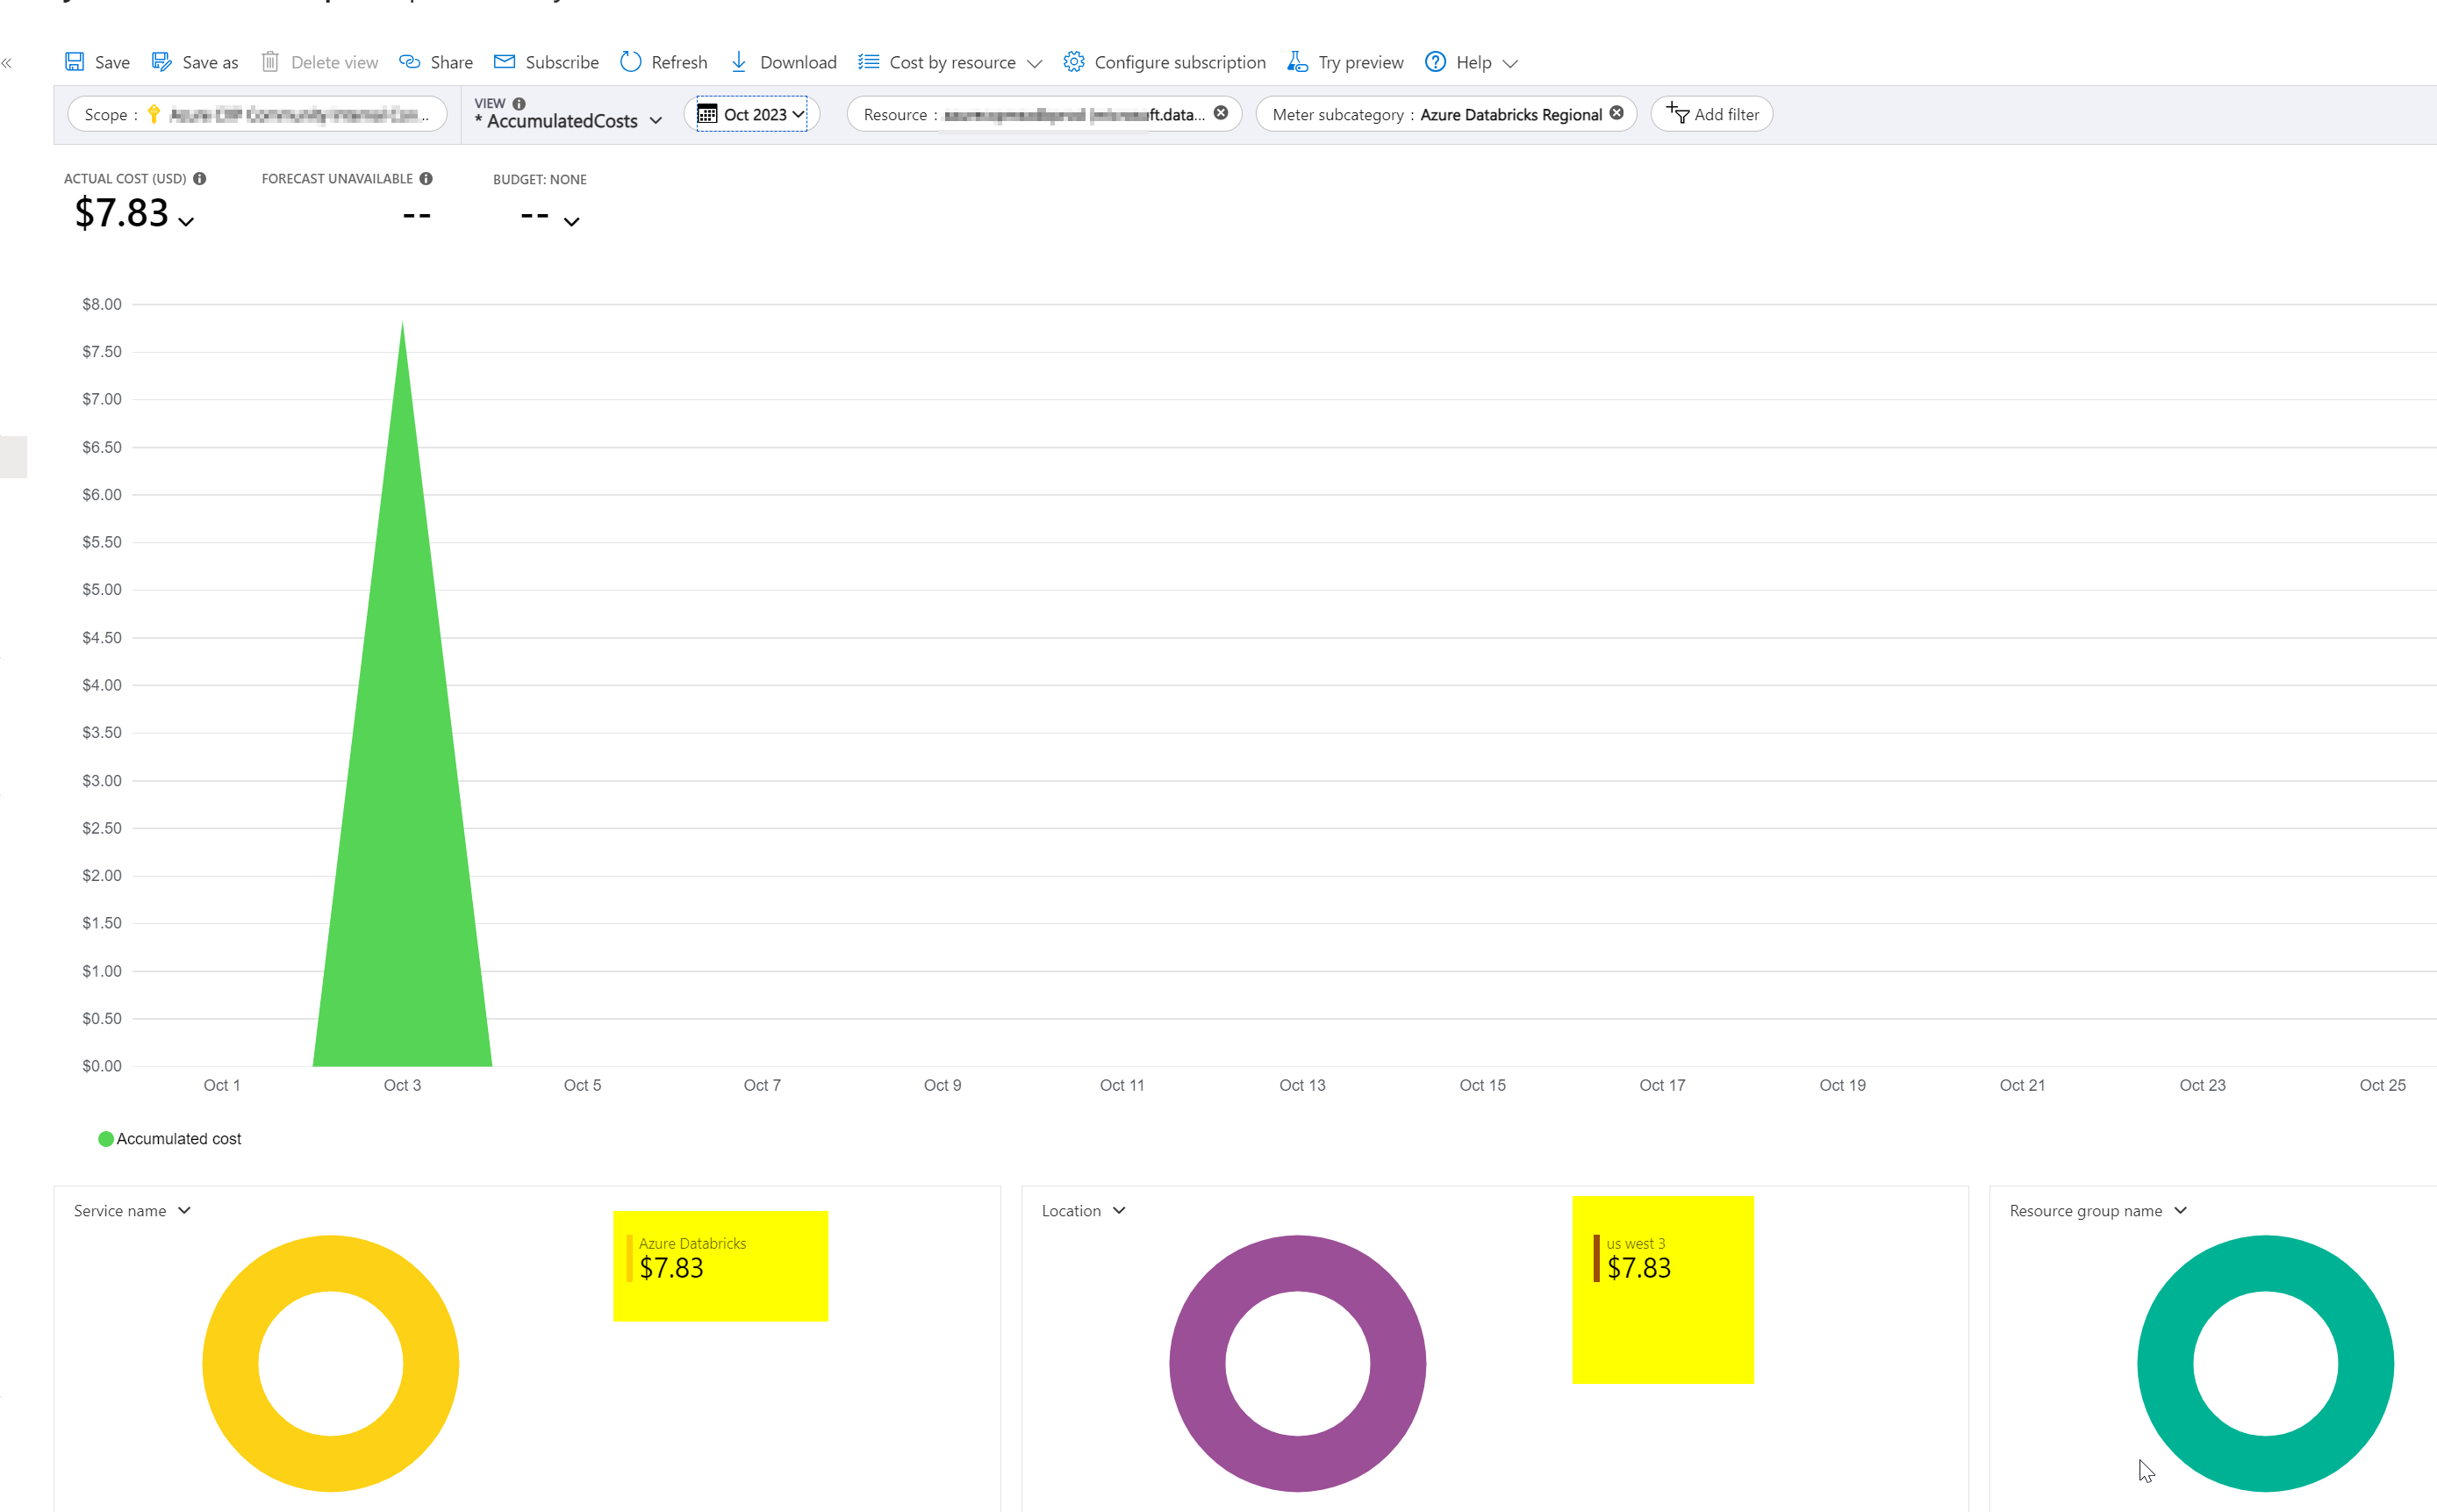Click the Try preview flask icon

[x=1297, y=62]
